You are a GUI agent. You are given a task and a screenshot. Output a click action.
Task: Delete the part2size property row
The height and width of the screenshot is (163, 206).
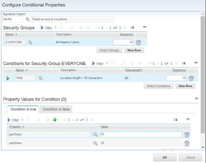[187, 143]
